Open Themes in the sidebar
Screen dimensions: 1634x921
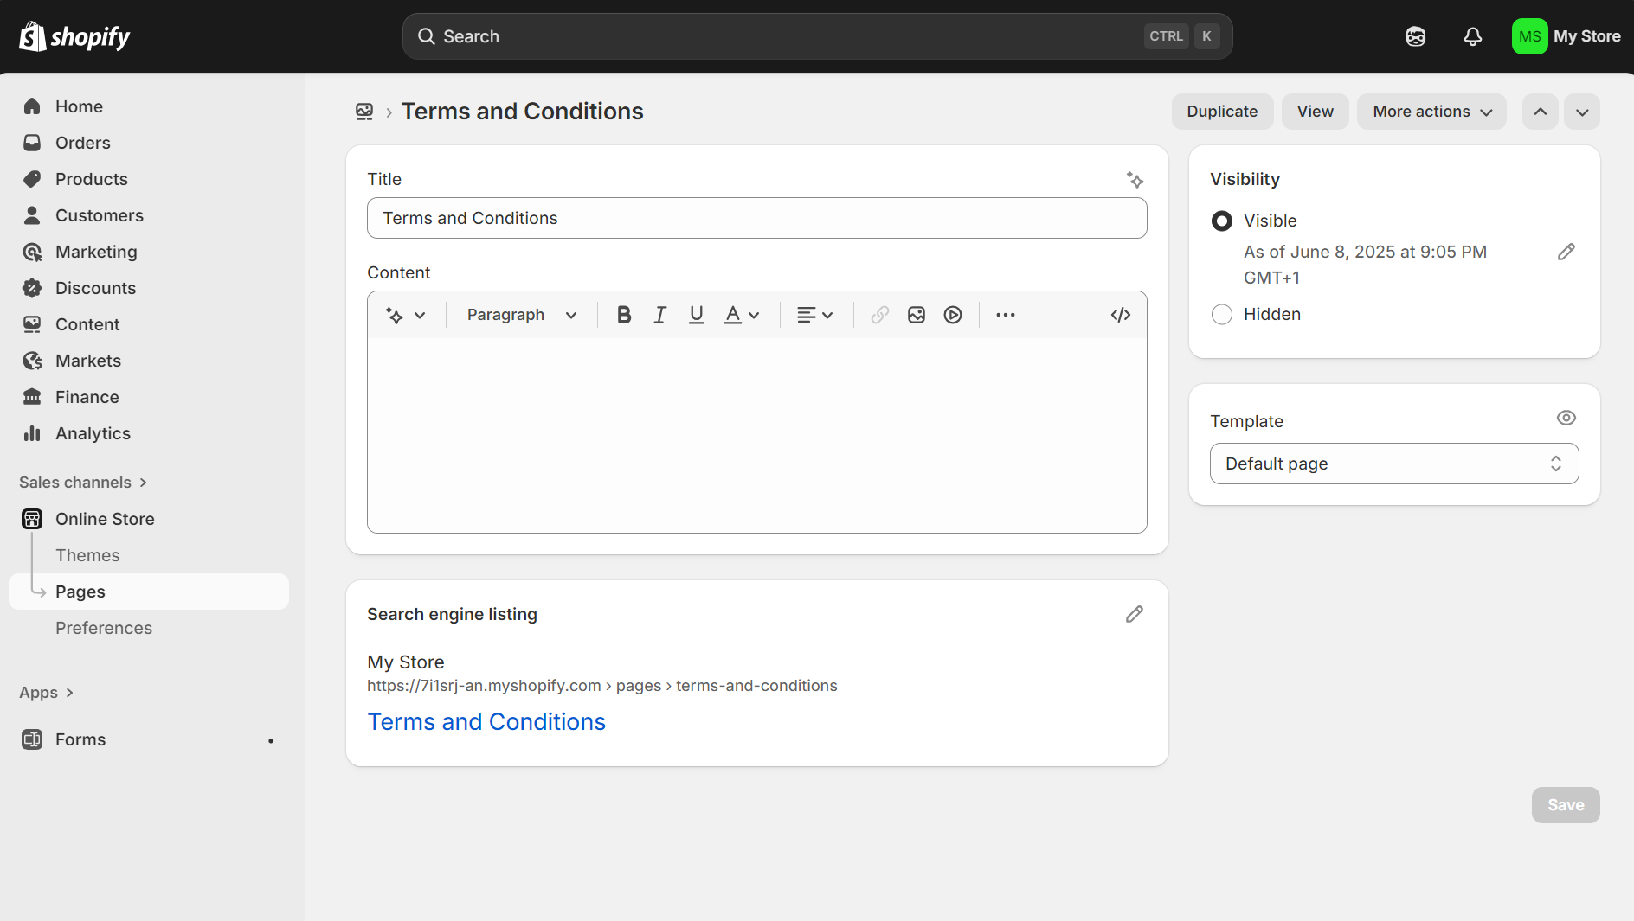pyautogui.click(x=87, y=554)
